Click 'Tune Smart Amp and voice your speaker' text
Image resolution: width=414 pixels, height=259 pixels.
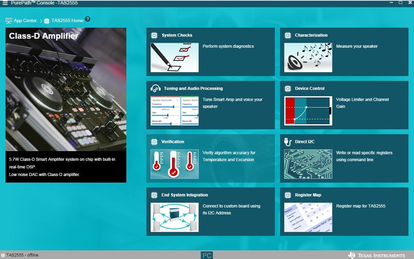(232, 103)
